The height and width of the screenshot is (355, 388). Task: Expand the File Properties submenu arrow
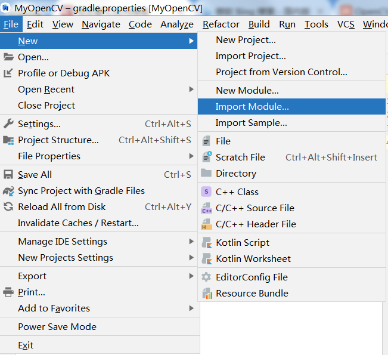tap(191, 156)
